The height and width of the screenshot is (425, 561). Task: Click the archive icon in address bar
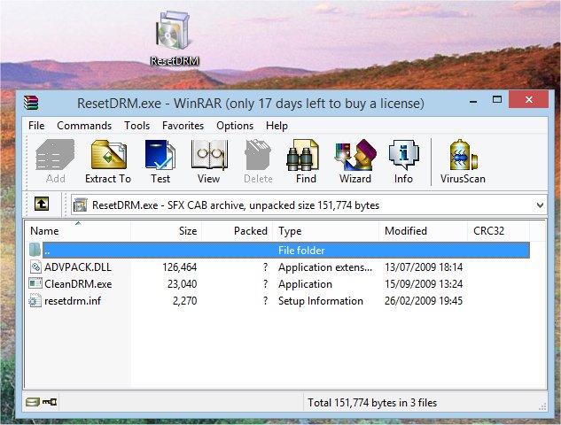pos(80,205)
